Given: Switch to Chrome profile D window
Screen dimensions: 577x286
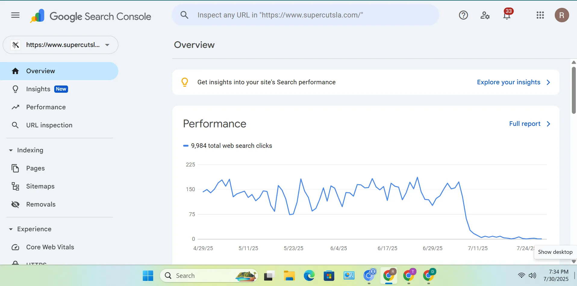Looking at the screenshot, I should coord(429,275).
